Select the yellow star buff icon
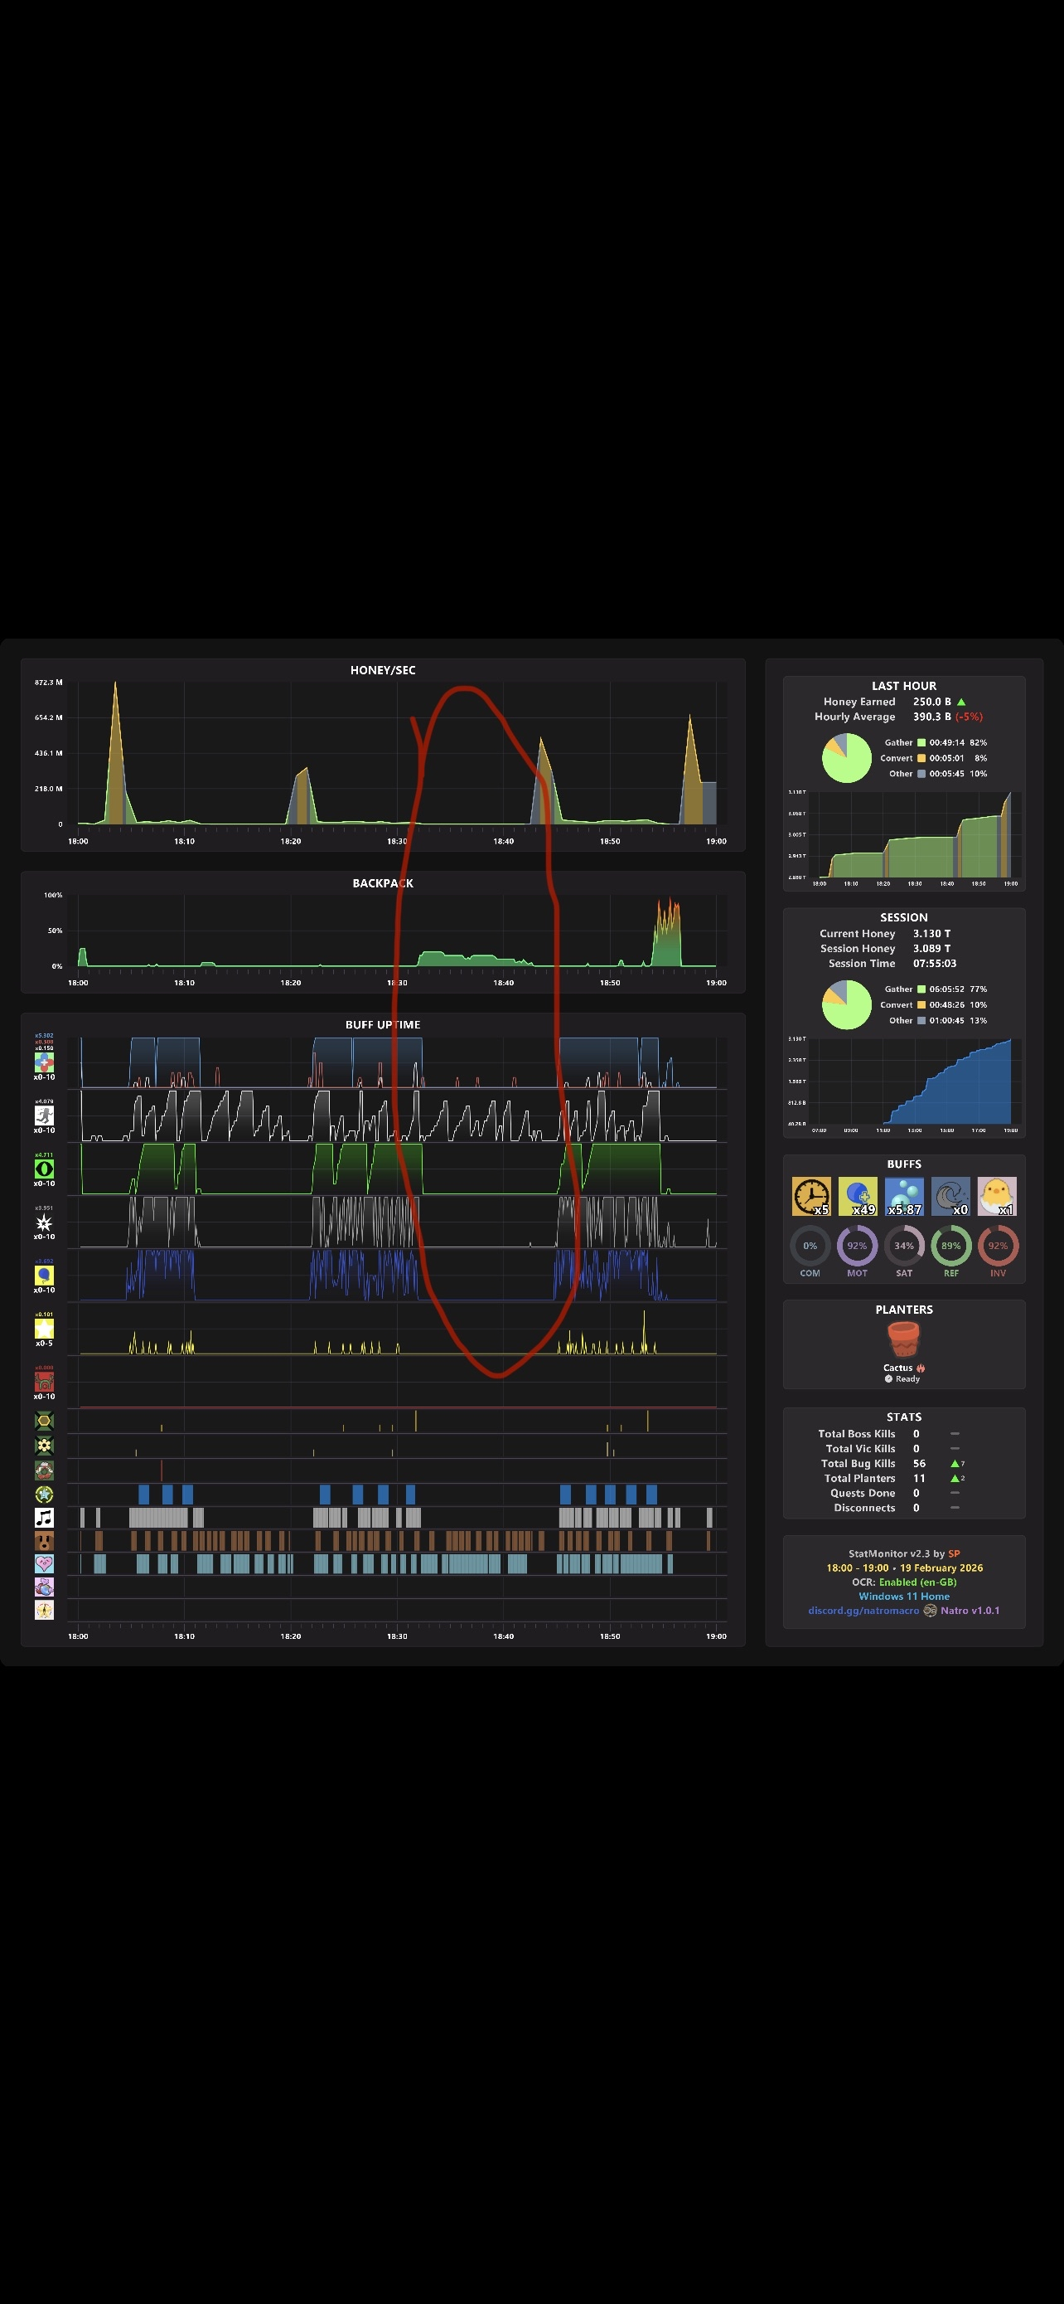 pos(44,1328)
